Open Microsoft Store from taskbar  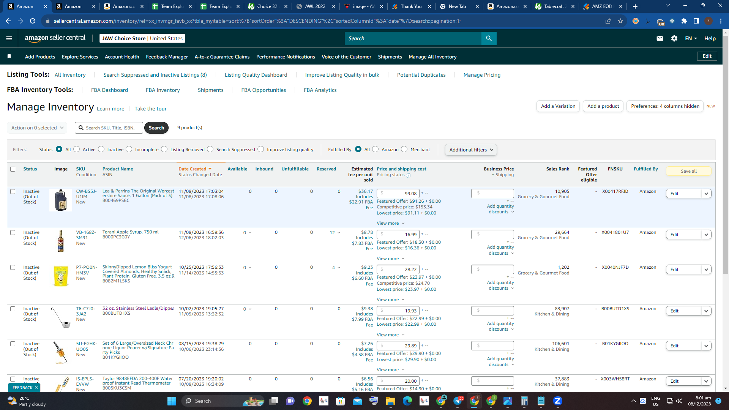click(x=341, y=401)
